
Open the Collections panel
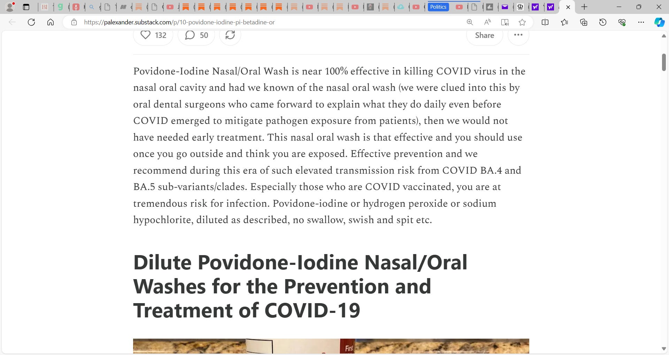584,22
